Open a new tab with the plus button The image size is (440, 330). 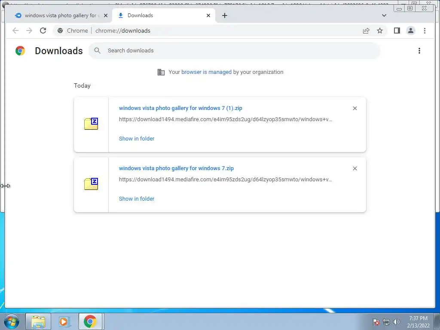tap(224, 15)
